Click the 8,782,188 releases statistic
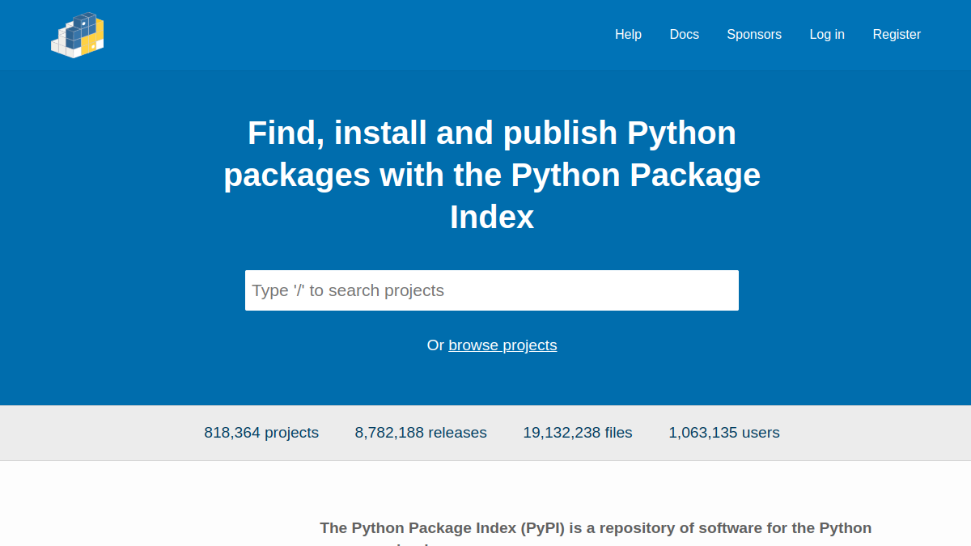 pos(421,433)
